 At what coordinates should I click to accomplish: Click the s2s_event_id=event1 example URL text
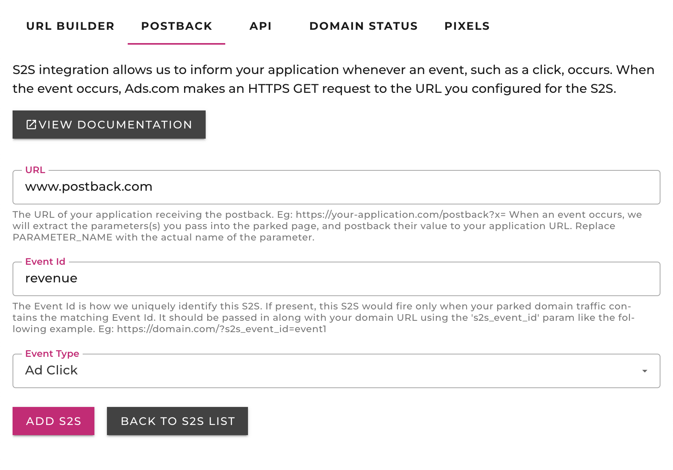[221, 329]
